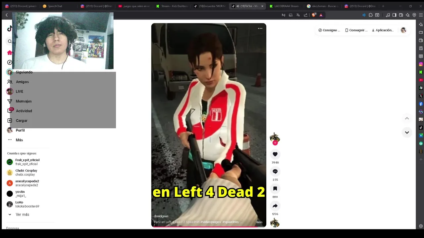
Task: Go to the previous video with up arrow
Action: coord(407,118)
